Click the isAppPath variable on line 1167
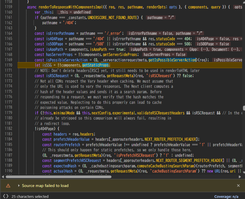This screenshot has width=245, height=199. point(55,49)
